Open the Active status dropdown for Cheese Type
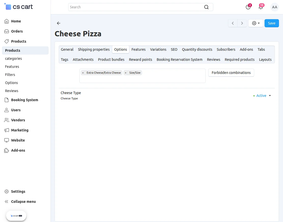This screenshot has height=222, width=283. (262, 96)
